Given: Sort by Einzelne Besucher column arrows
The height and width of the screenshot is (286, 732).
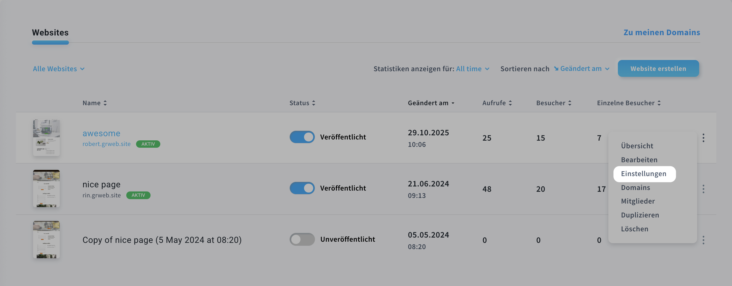Looking at the screenshot, I should pyautogui.click(x=659, y=103).
